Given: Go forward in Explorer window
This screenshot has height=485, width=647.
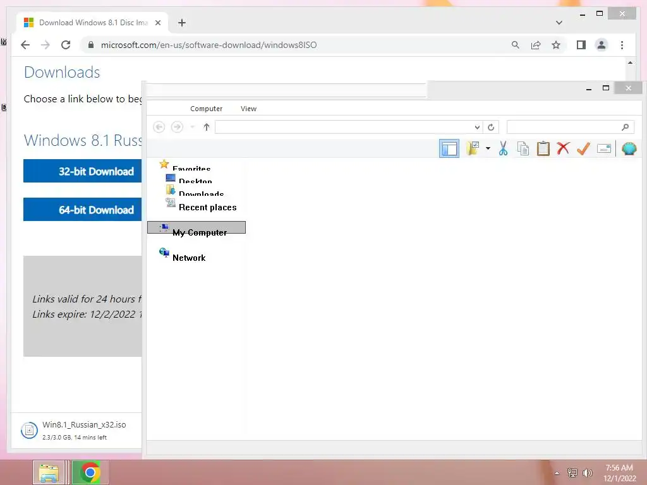Looking at the screenshot, I should 177,127.
